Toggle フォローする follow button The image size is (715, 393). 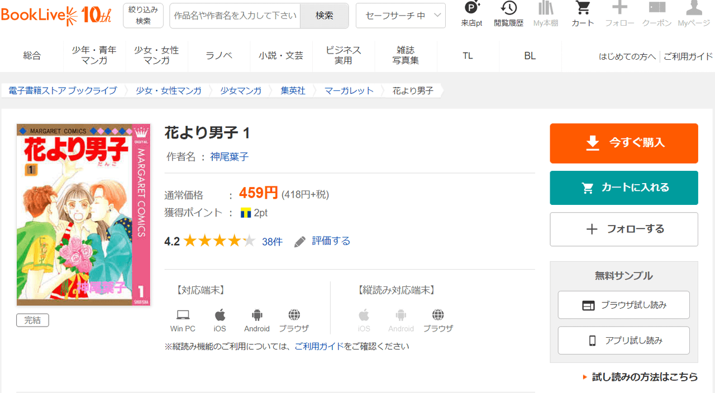pyautogui.click(x=624, y=229)
